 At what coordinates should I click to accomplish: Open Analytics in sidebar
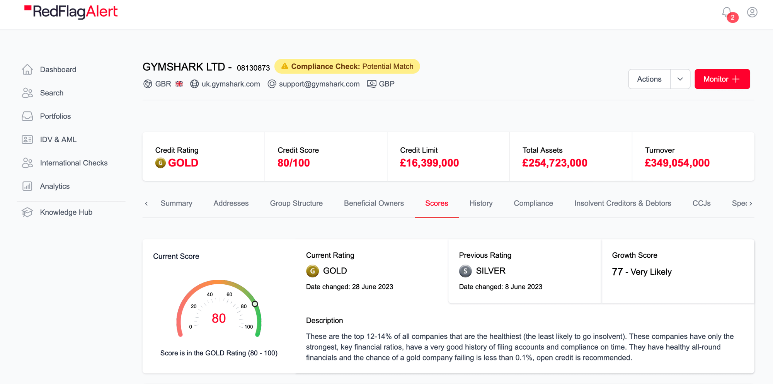pyautogui.click(x=55, y=186)
